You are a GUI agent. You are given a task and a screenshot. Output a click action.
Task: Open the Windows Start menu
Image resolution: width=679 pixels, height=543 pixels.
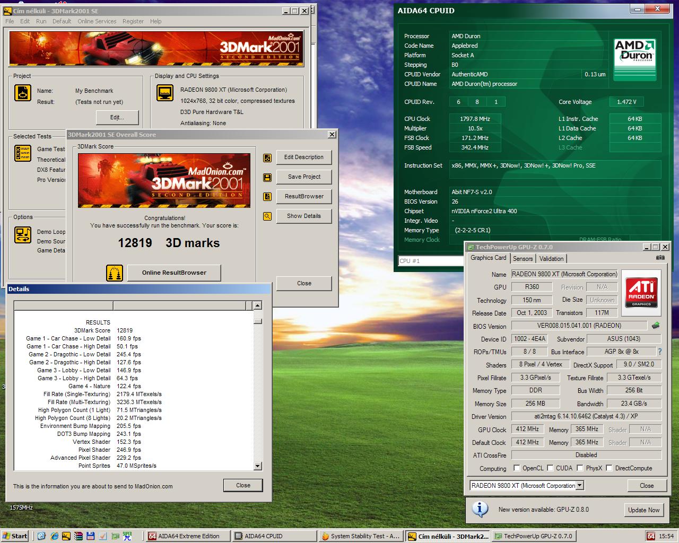pos(15,536)
